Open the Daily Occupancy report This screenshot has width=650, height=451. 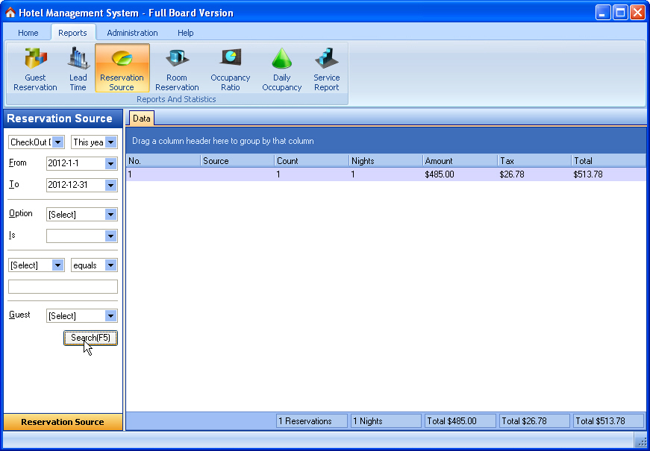click(281, 69)
